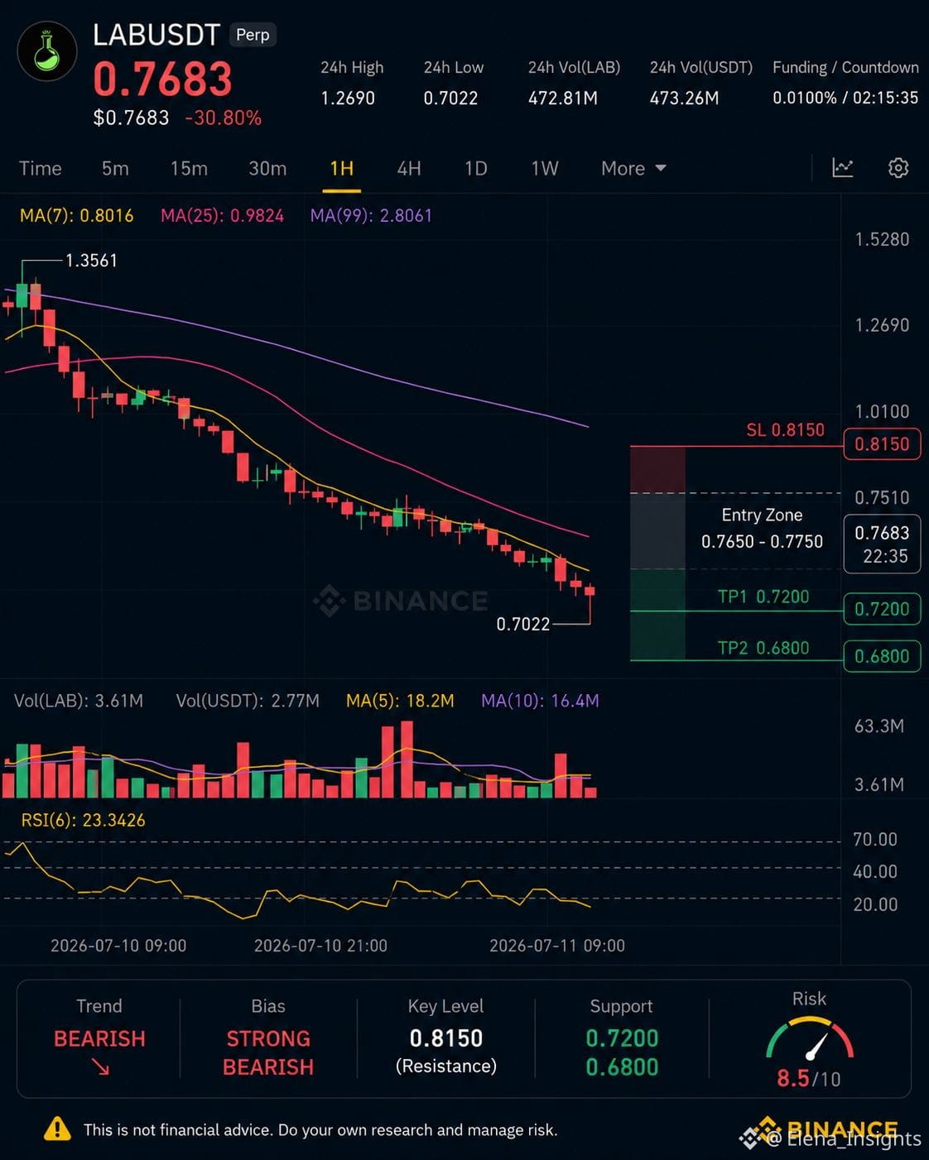Viewport: 929px width, 1160px height.
Task: Click the 24h Low value 0.7022
Action: 450,98
